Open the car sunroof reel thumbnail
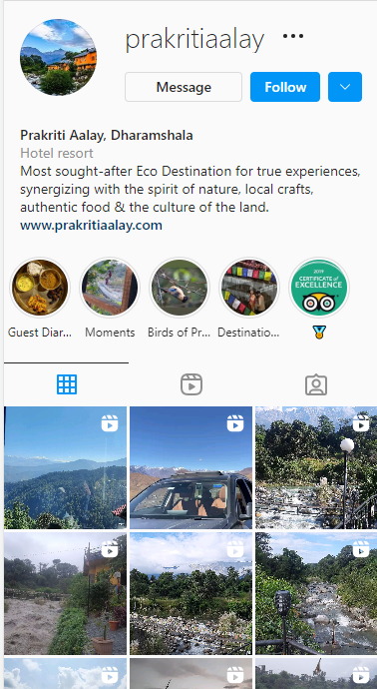 point(190,467)
